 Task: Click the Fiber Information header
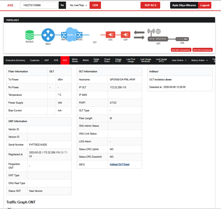pyautogui.click(x=18, y=72)
